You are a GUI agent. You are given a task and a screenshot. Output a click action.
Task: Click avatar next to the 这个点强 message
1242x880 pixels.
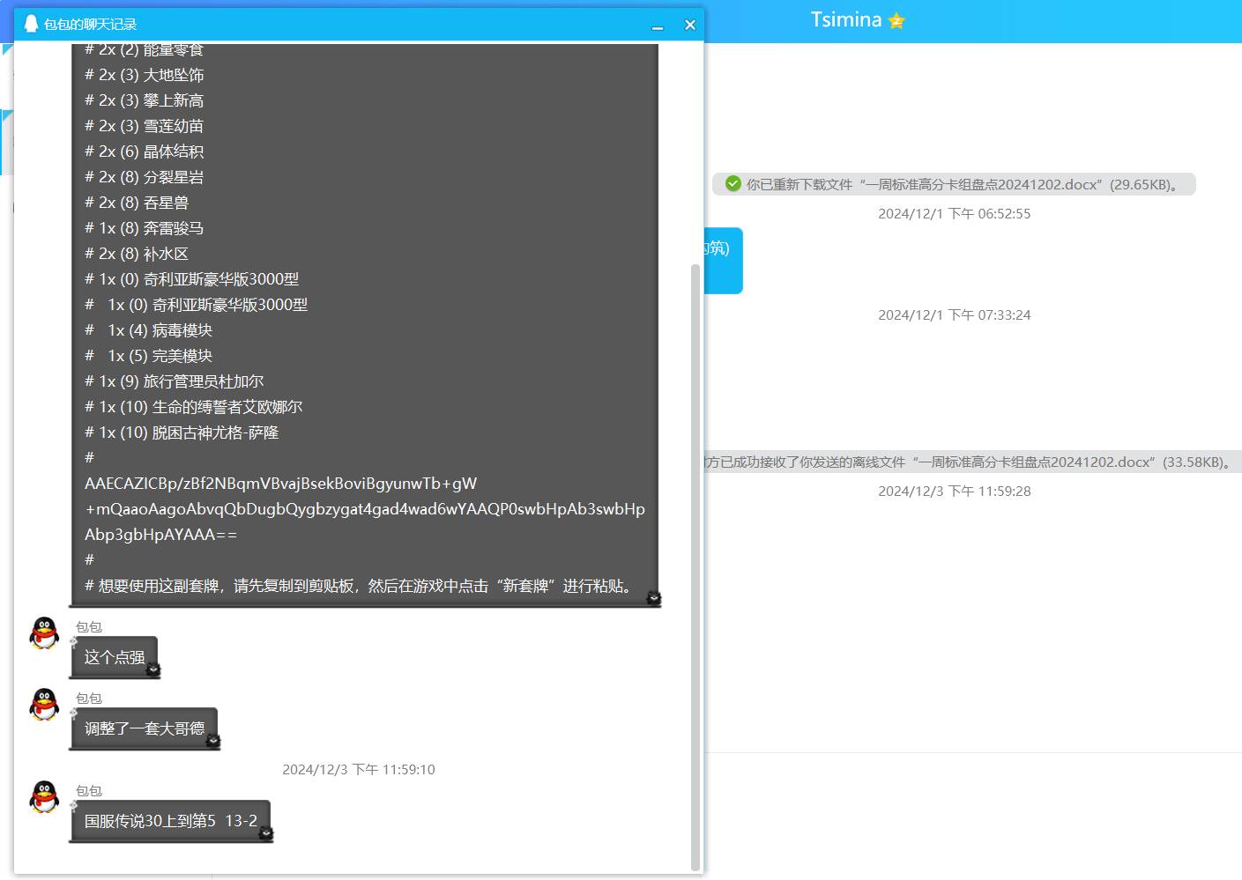(x=44, y=633)
